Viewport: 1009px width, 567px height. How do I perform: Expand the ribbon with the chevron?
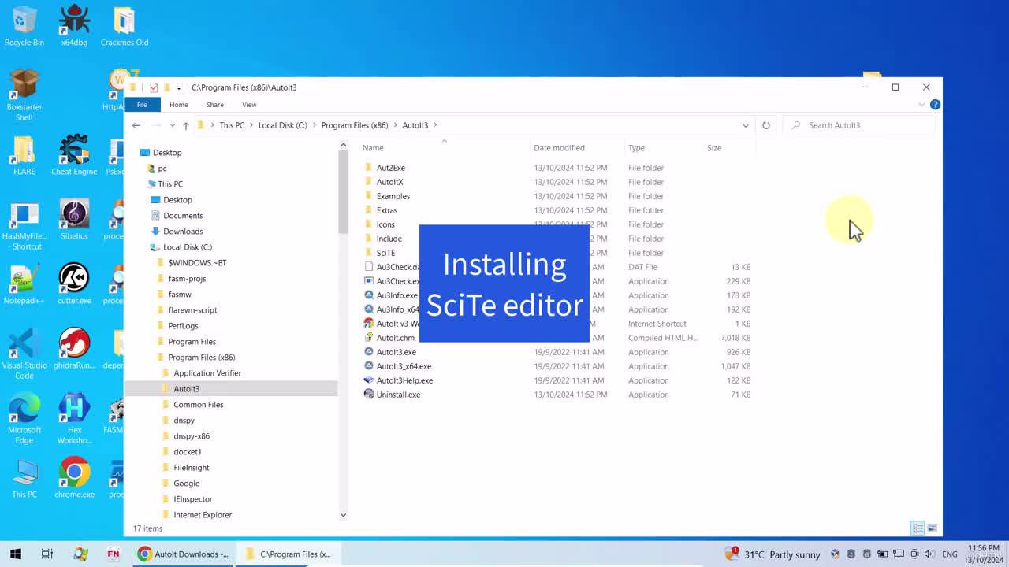(x=922, y=105)
